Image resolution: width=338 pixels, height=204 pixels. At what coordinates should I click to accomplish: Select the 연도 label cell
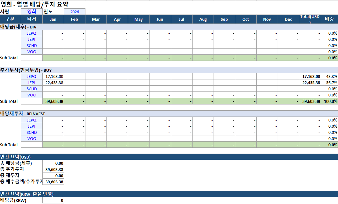[x=53, y=12]
